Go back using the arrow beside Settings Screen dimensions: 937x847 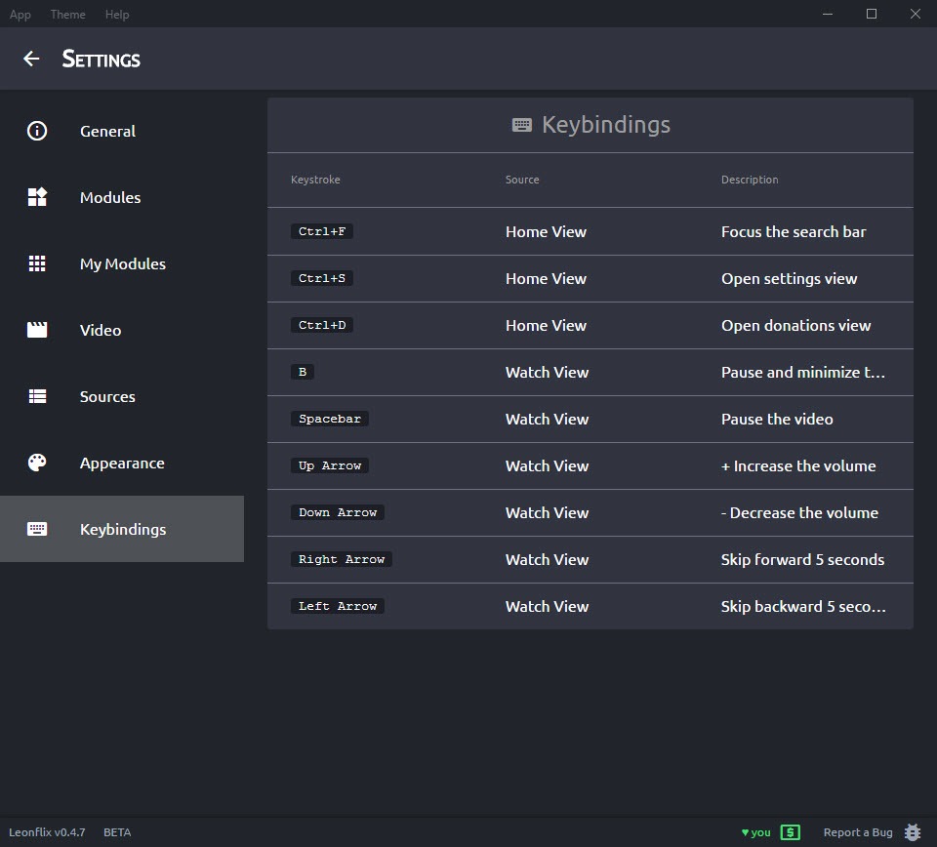pos(31,59)
